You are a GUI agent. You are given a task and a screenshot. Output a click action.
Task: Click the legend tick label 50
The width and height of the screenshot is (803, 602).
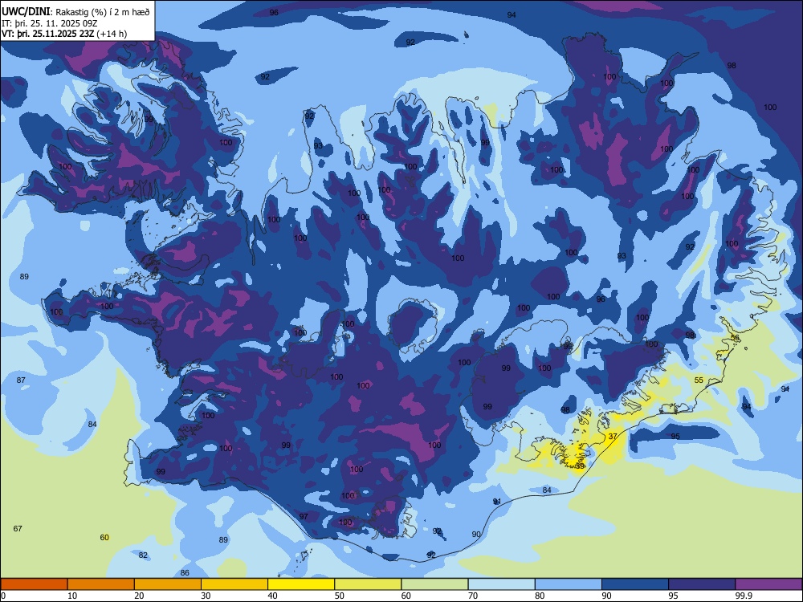[x=340, y=596]
